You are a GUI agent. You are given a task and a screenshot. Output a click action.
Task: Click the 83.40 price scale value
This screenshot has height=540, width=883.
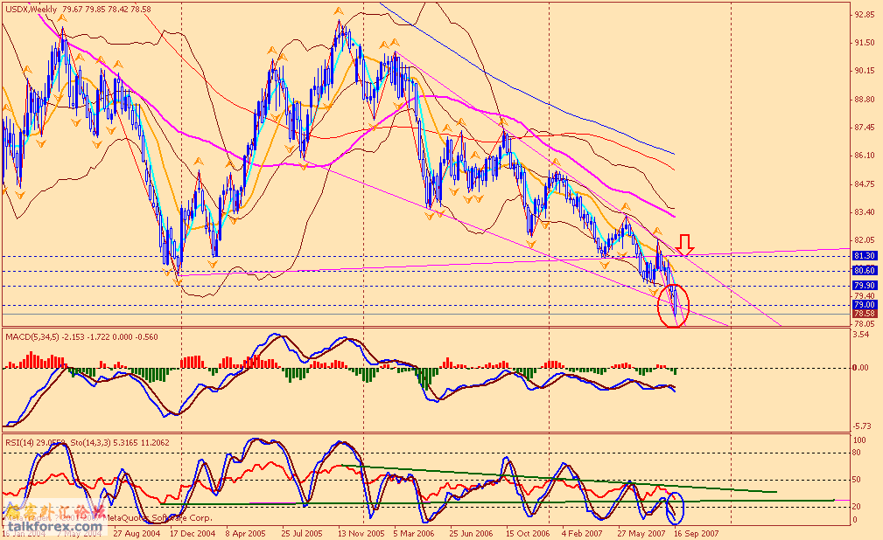(x=865, y=212)
